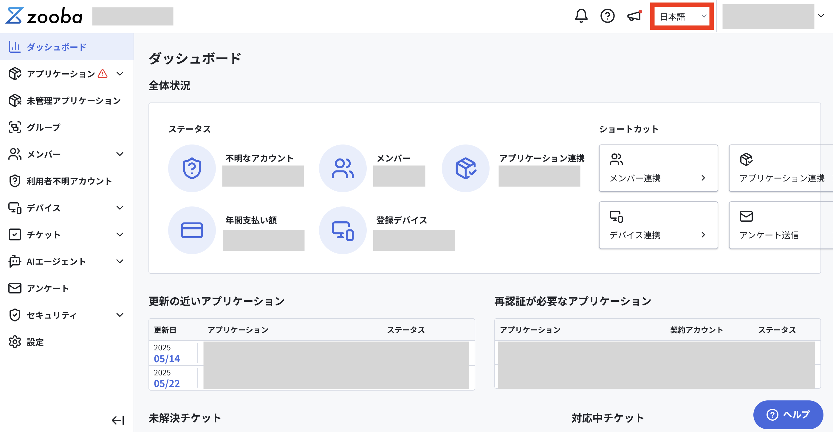Viewport: 833px width, 432px height.
Task: Click the アプリケーション連携 status cube icon
Action: point(466,168)
